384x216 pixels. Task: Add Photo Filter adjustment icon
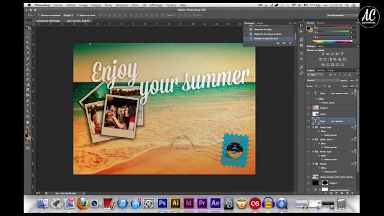(x=335, y=59)
